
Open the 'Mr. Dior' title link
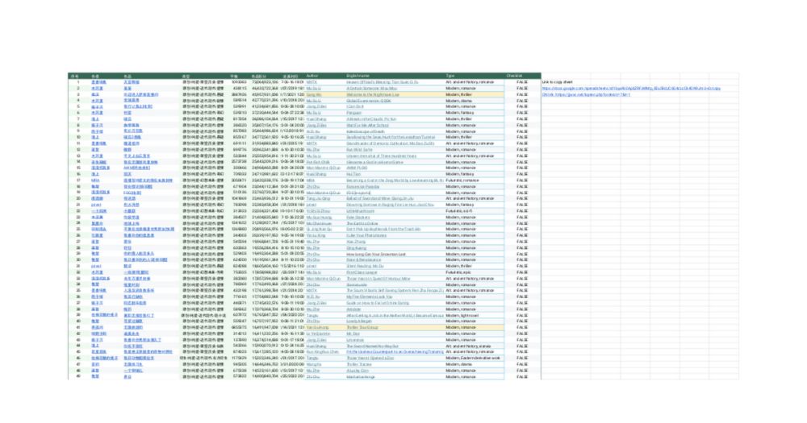pos(353,334)
